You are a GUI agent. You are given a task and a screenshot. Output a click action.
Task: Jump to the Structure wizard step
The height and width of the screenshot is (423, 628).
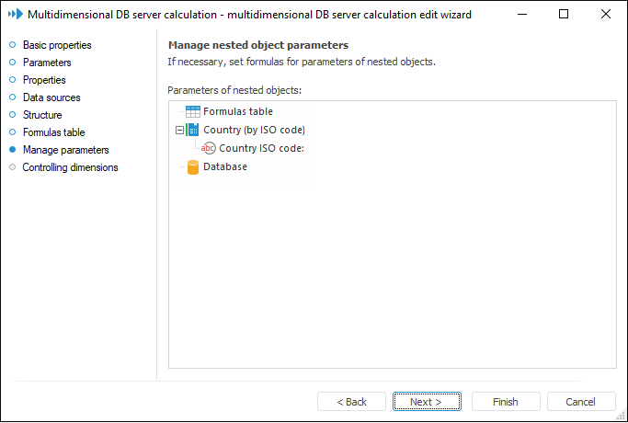click(42, 115)
